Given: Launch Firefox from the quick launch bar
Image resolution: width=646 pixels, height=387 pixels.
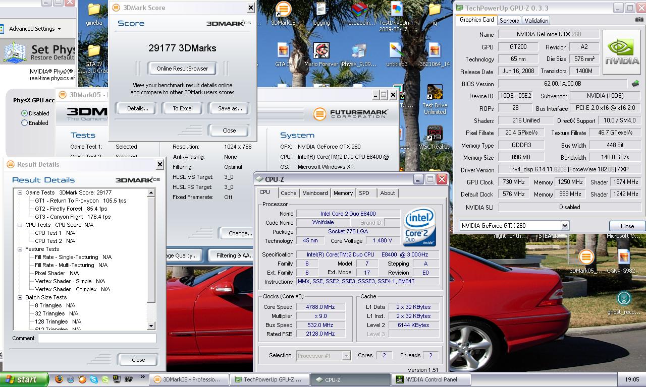Looking at the screenshot, I should click(x=59, y=379).
